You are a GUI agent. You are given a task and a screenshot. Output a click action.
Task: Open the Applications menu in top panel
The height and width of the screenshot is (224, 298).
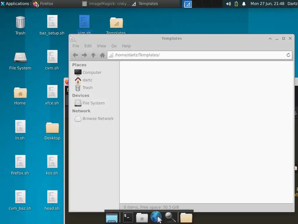coord(15,3)
